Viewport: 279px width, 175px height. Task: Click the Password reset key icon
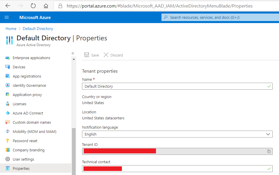point(8,141)
